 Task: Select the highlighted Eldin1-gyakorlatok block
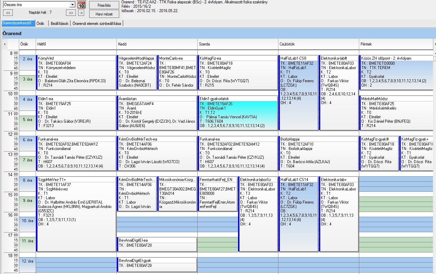click(238, 113)
